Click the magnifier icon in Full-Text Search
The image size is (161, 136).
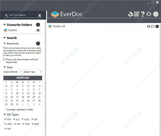[6, 15]
